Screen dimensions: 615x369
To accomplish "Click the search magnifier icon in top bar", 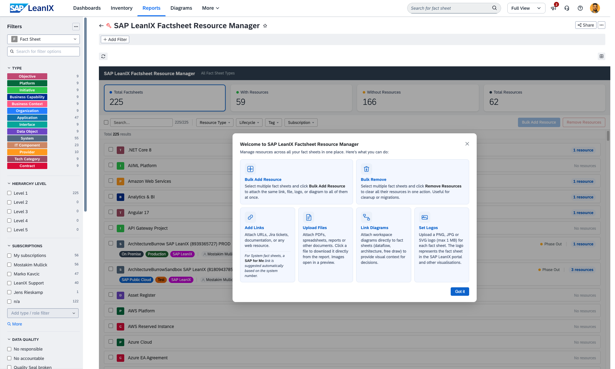I will tap(495, 8).
